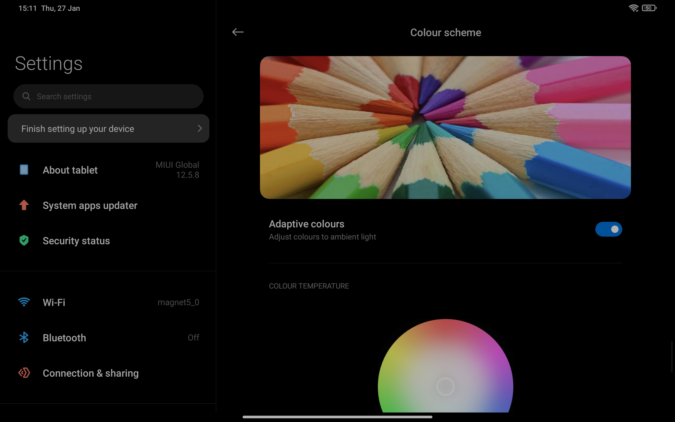Tap the About tablet icon

point(24,170)
